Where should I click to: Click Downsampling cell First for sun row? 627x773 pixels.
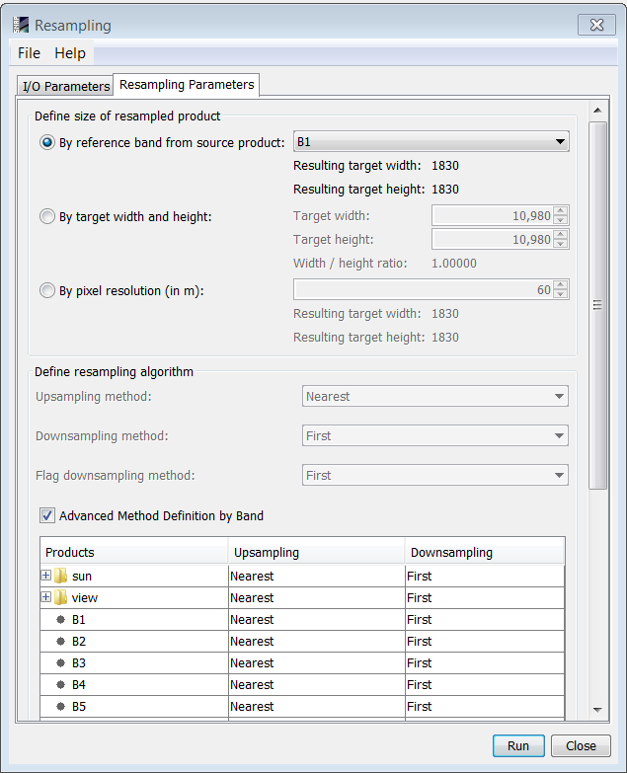(485, 576)
